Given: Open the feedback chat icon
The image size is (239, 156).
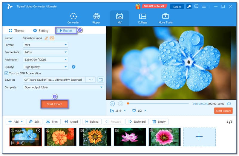Looking at the screenshot, I should [x=196, y=6].
